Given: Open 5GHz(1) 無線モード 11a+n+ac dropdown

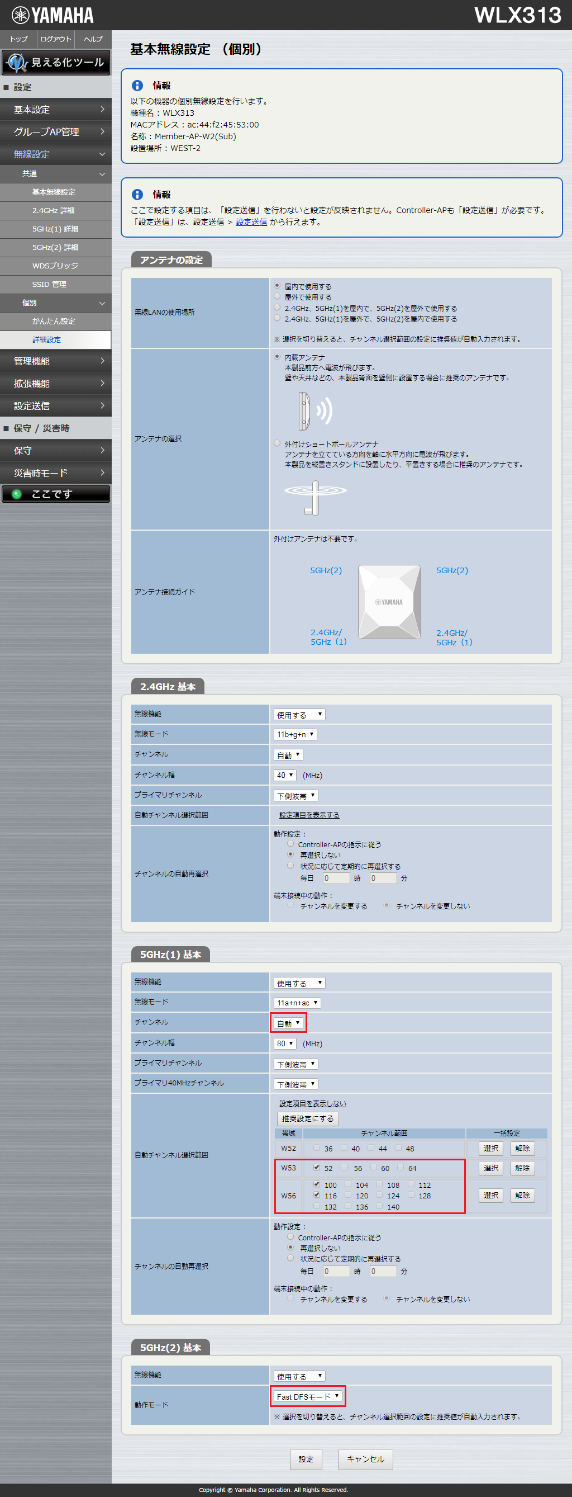Looking at the screenshot, I should (x=297, y=1003).
